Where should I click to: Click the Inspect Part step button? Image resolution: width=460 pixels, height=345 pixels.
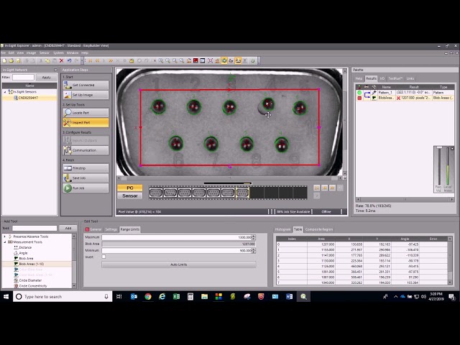(86, 123)
